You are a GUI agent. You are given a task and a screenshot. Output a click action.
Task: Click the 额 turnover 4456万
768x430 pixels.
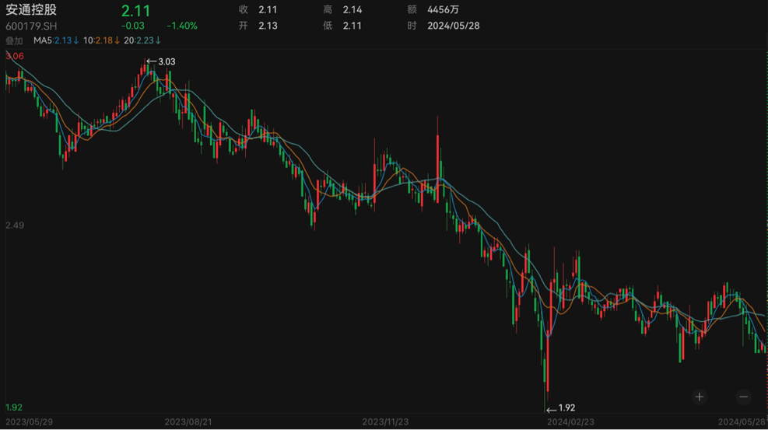443,10
